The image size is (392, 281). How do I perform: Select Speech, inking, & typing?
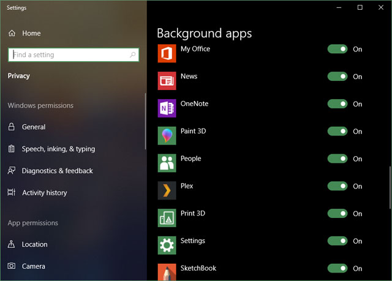(58, 149)
